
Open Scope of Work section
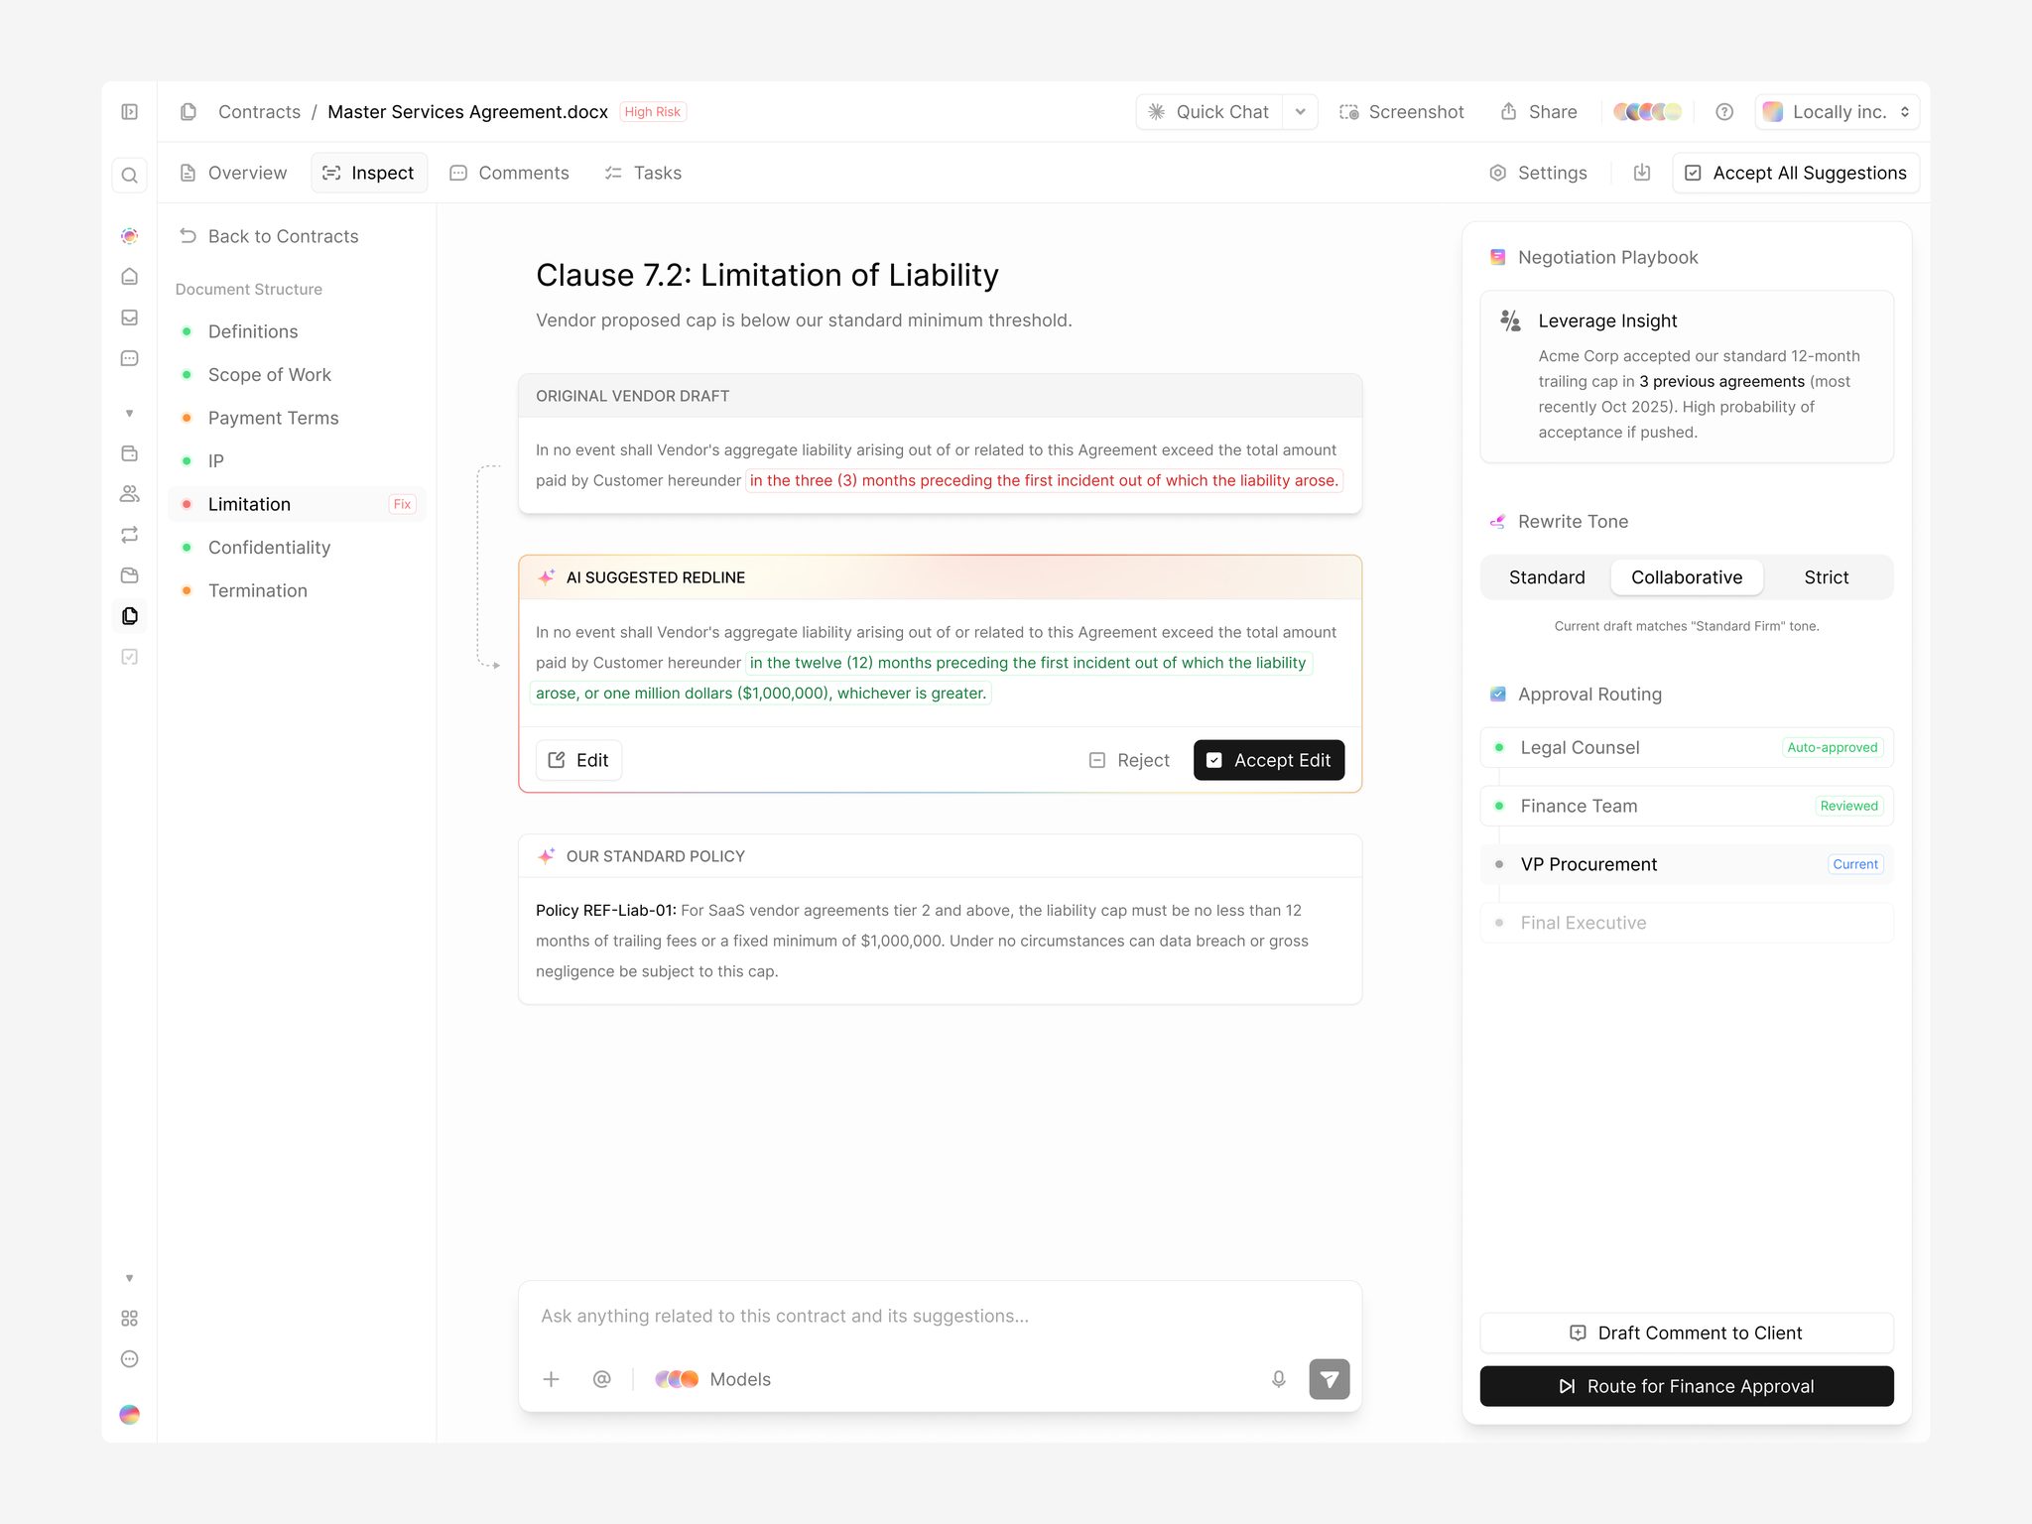click(x=298, y=375)
